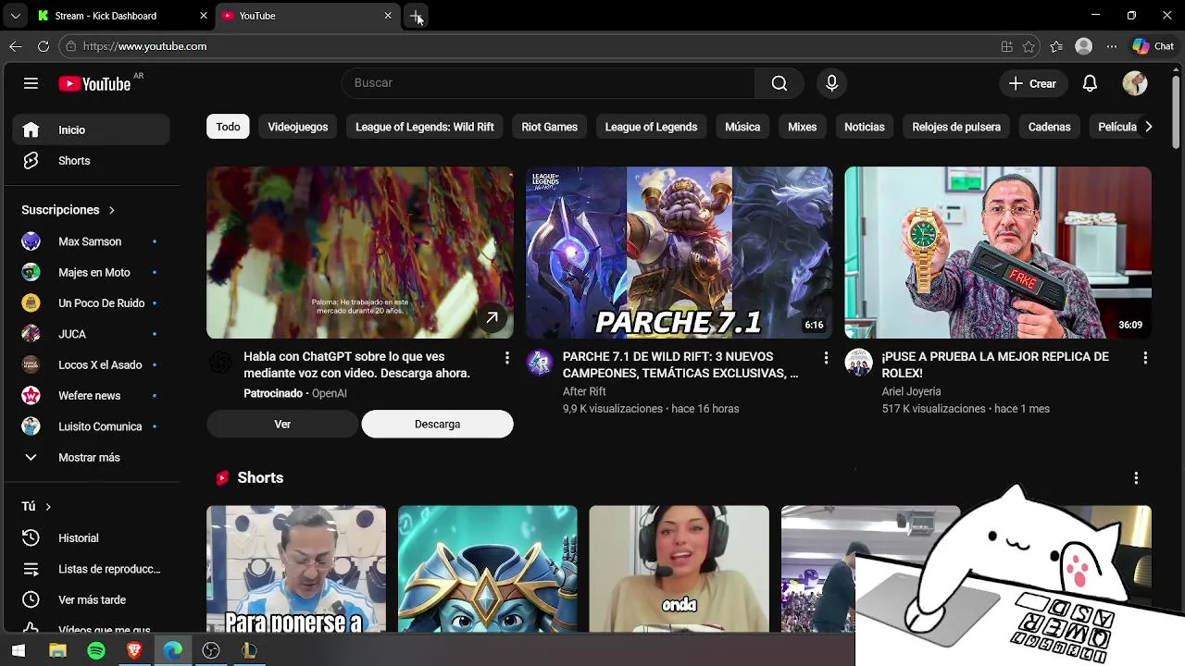Click the After Rift channel avatar
The image size is (1185, 666).
(539, 363)
